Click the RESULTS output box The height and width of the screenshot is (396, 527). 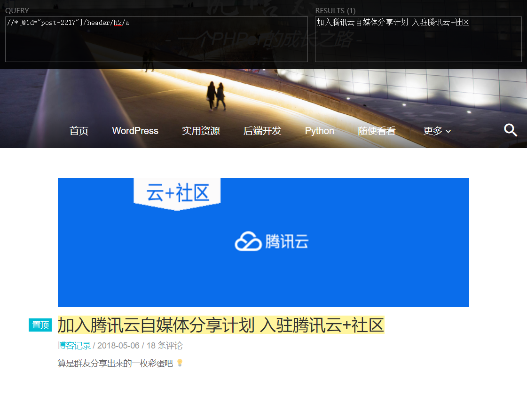(418, 40)
